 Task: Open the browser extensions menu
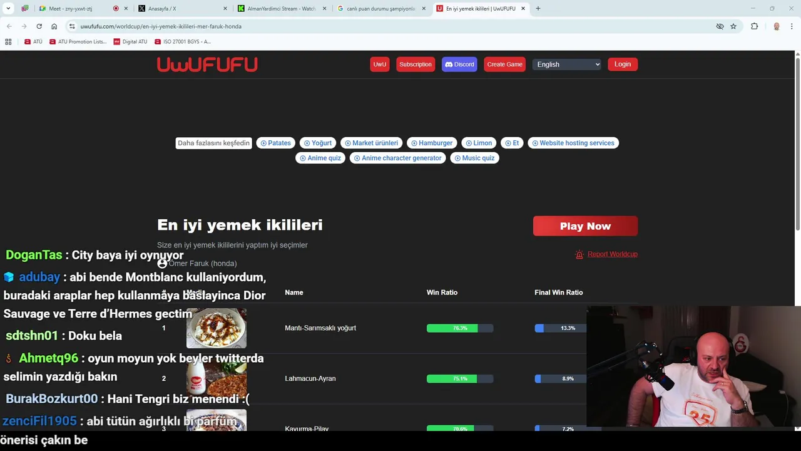click(755, 26)
